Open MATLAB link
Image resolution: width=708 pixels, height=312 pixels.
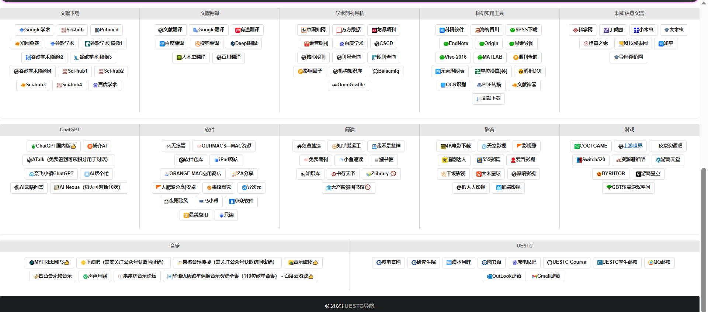pos(490,57)
